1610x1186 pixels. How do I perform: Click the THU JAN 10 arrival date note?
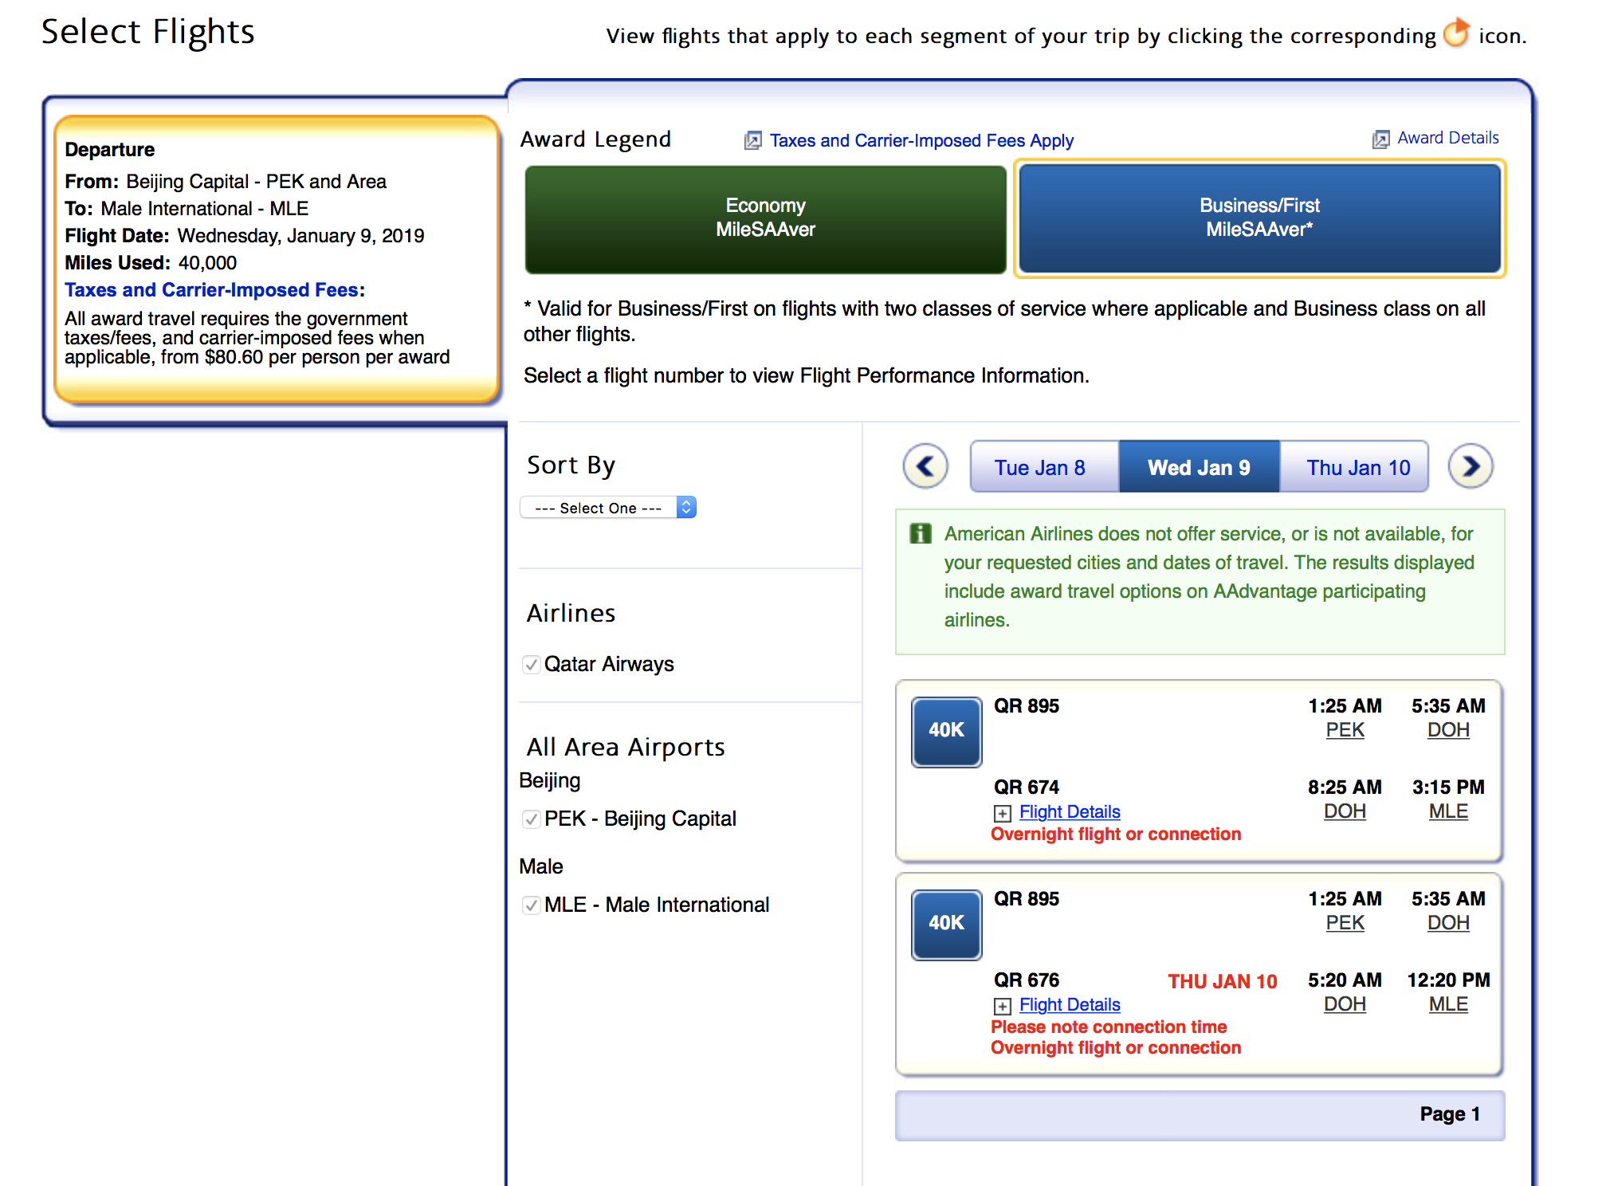[x=1223, y=982]
